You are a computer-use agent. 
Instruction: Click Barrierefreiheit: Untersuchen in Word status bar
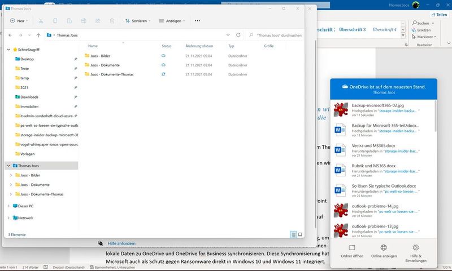112,267
